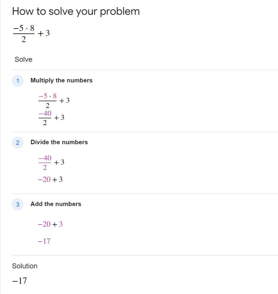Expand the Multiply the numbers step

click(61, 80)
